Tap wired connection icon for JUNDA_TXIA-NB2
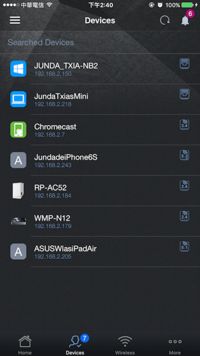The height and width of the screenshot is (356, 200). 185,63
